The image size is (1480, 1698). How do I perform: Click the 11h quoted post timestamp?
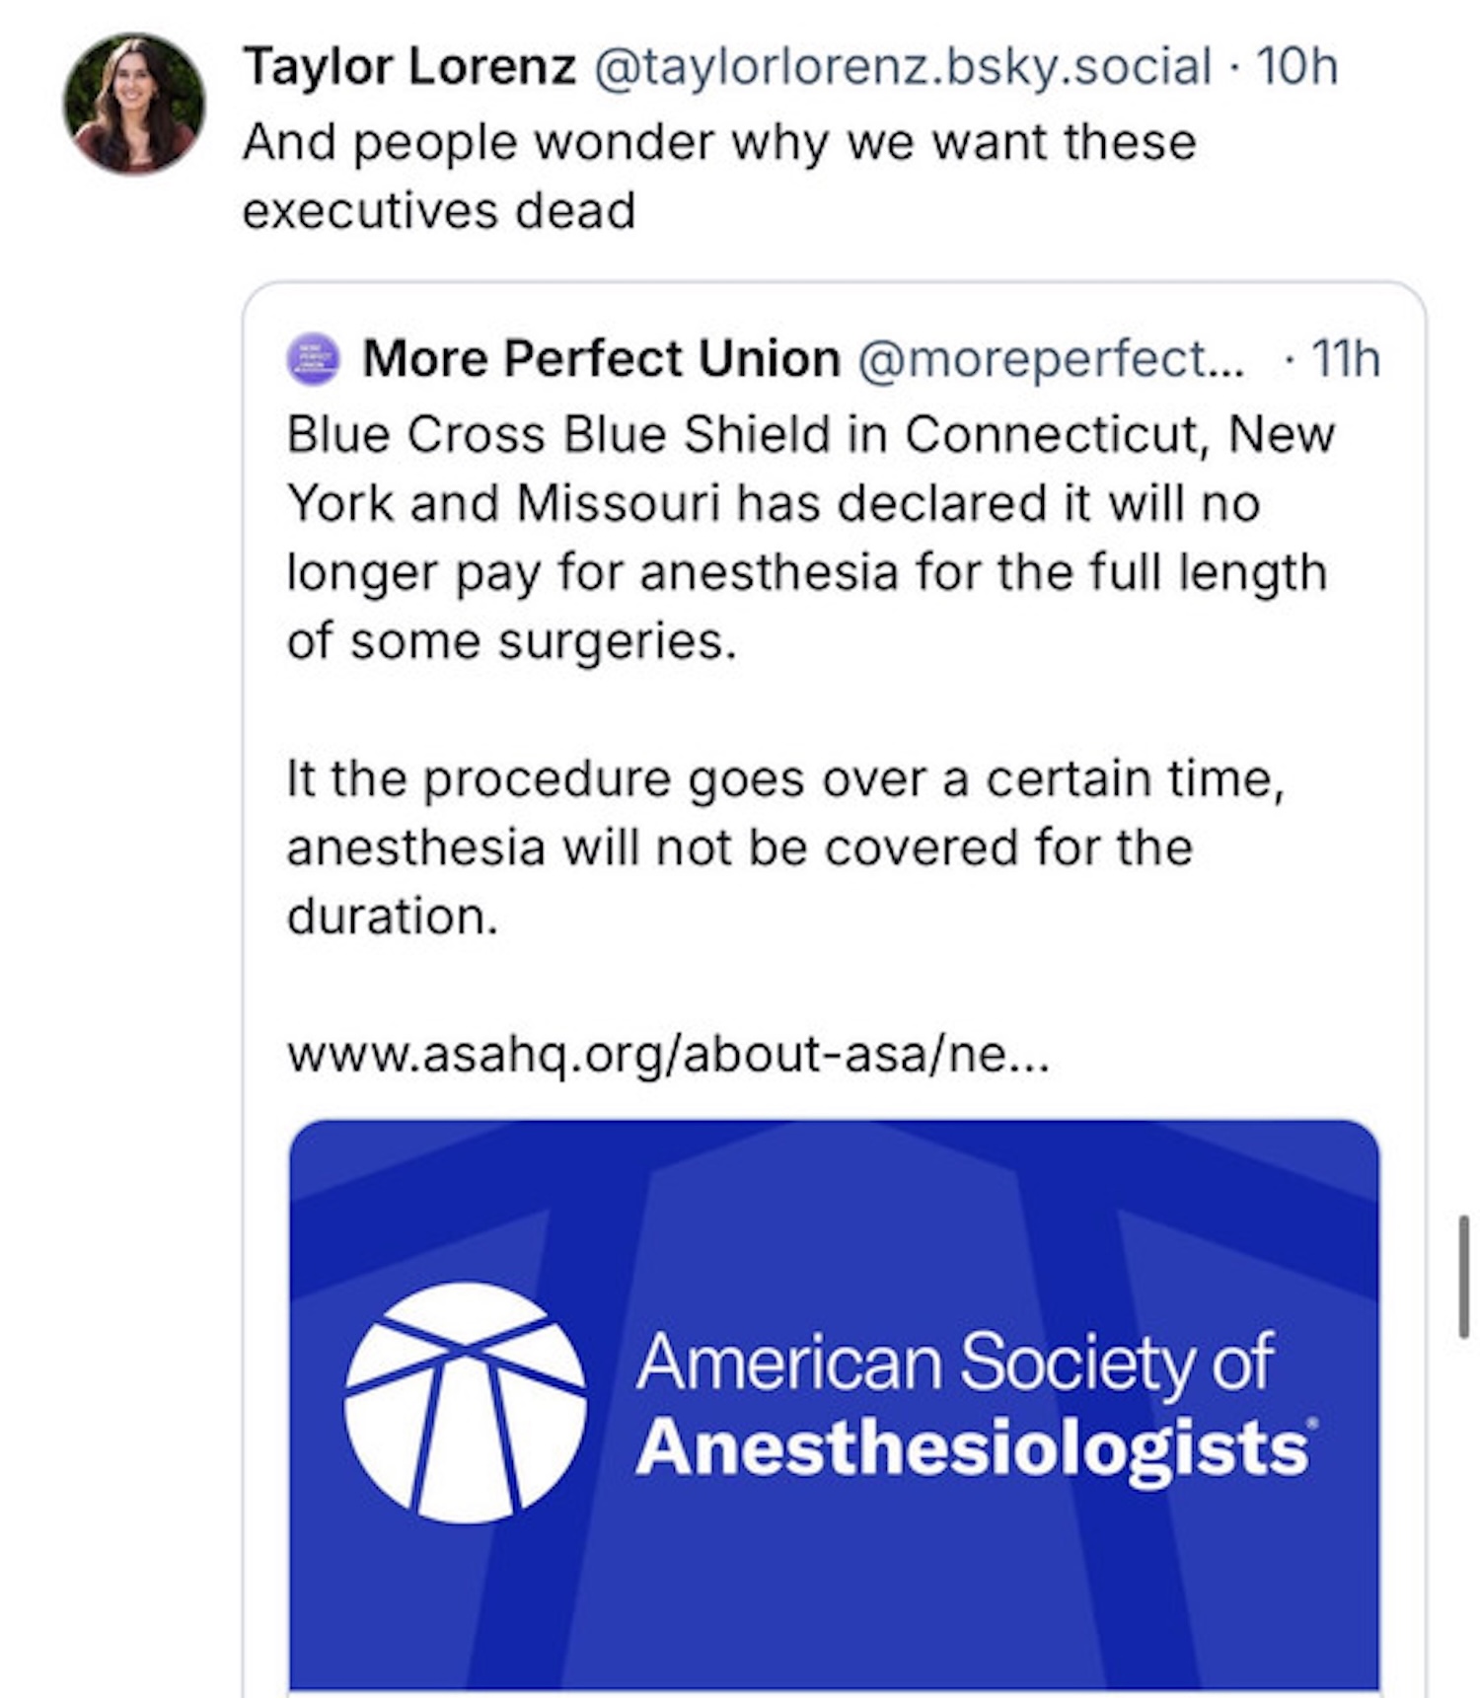click(1344, 358)
